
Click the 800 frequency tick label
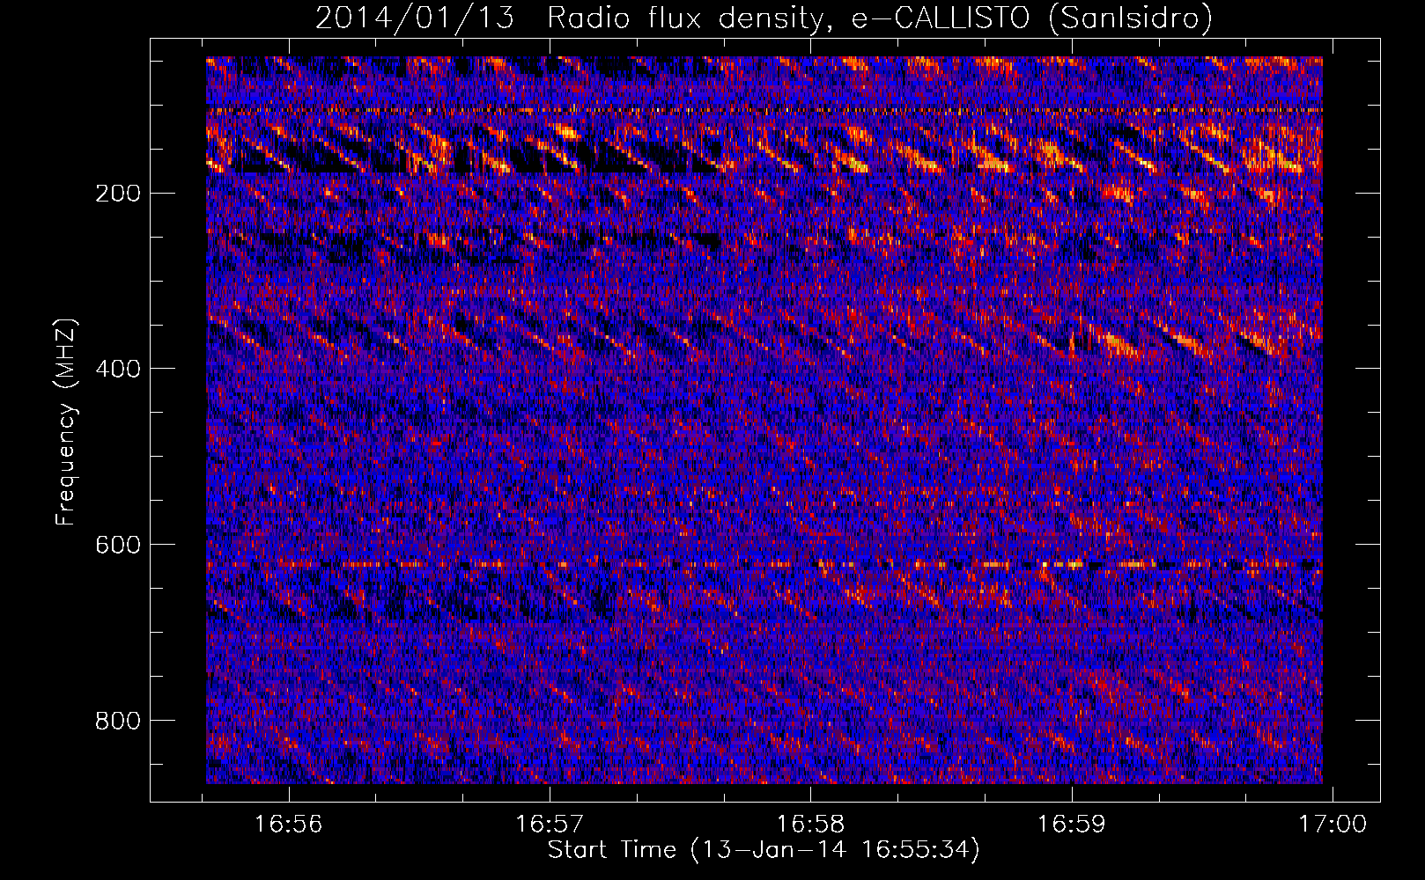(117, 721)
